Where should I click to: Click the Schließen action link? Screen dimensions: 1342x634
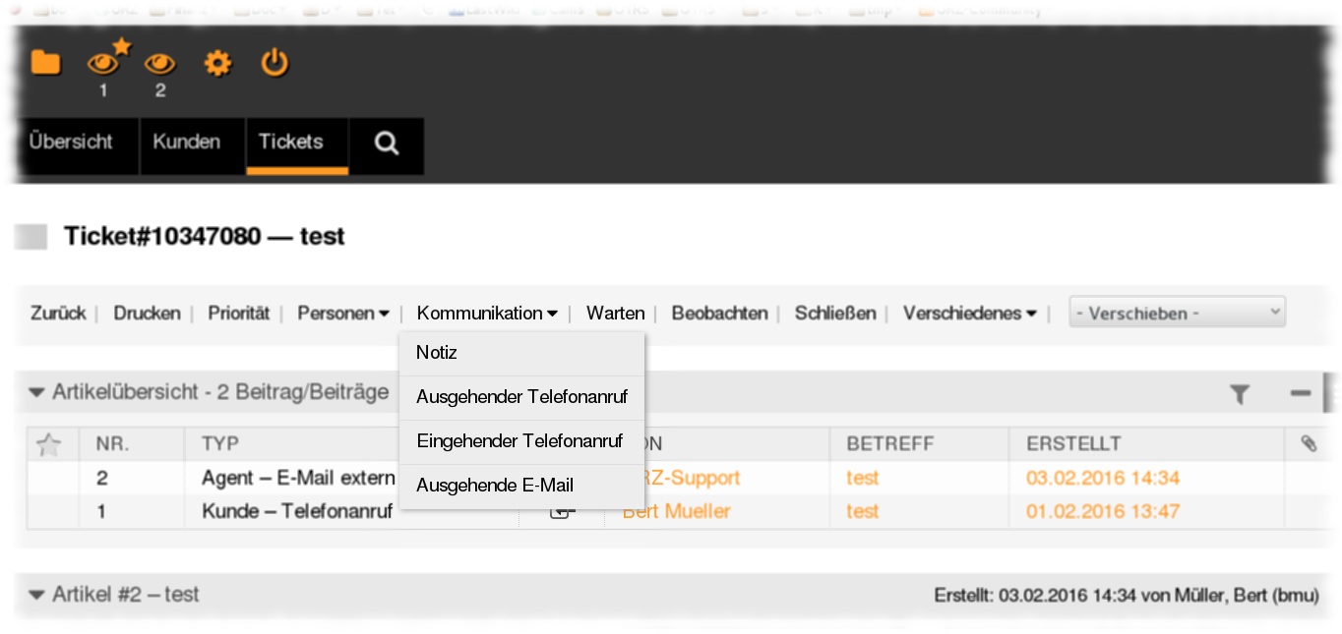(x=835, y=314)
